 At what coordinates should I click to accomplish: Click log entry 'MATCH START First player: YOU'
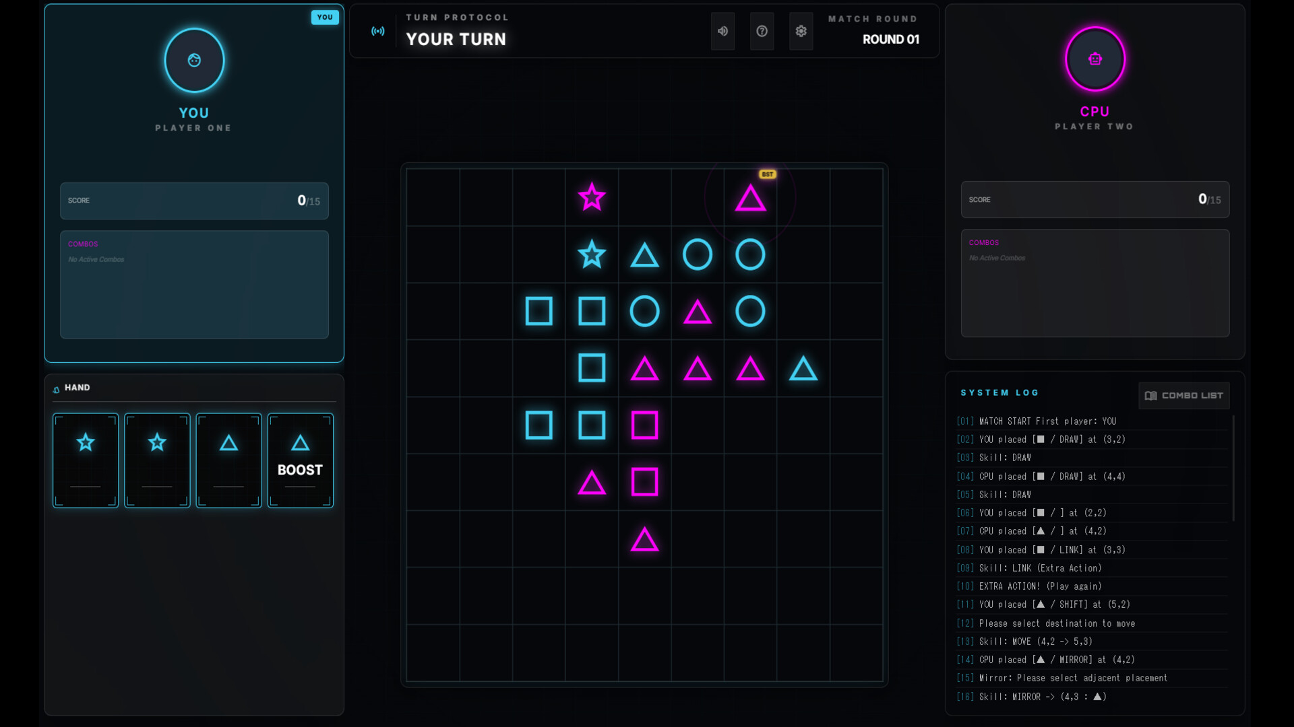[1047, 421]
